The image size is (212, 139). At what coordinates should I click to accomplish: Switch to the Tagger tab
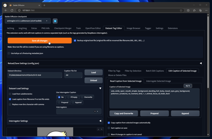pos(148,28)
